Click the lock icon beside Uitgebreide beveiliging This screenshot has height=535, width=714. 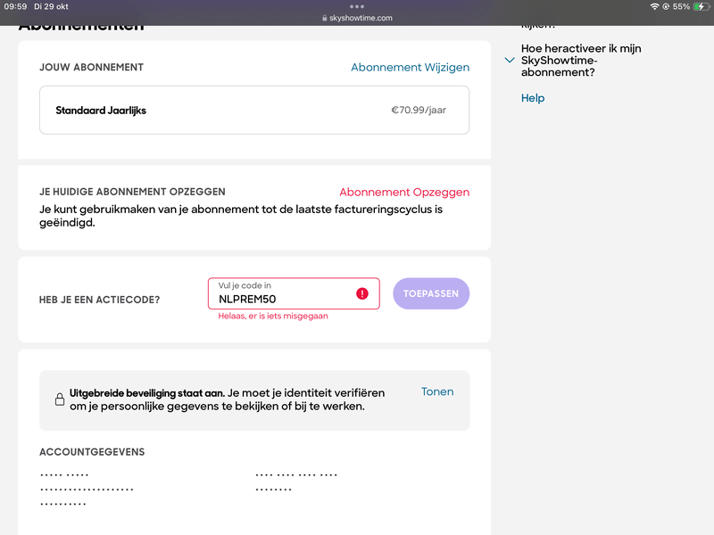click(60, 399)
